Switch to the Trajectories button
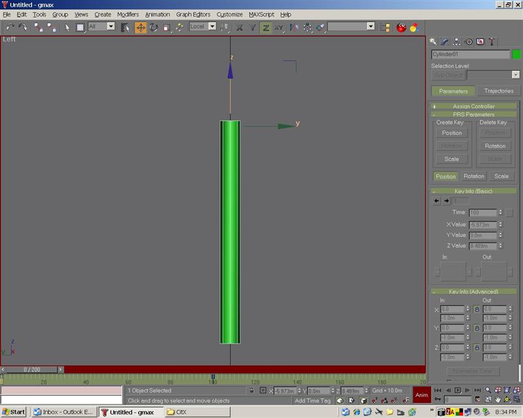This screenshot has height=418, width=523. (x=499, y=91)
